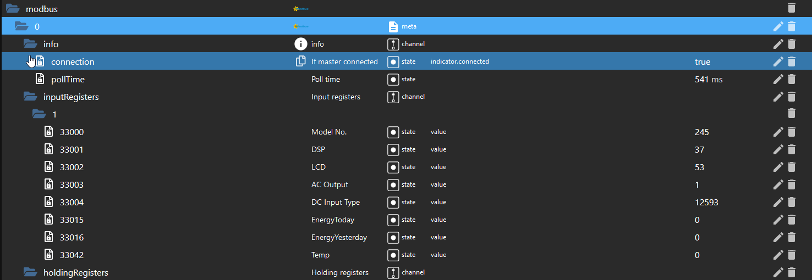Delete the info channel
Screen dimensions: 812x280
792,43
